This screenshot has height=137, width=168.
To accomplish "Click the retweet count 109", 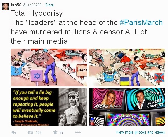I will pos(39,133).
